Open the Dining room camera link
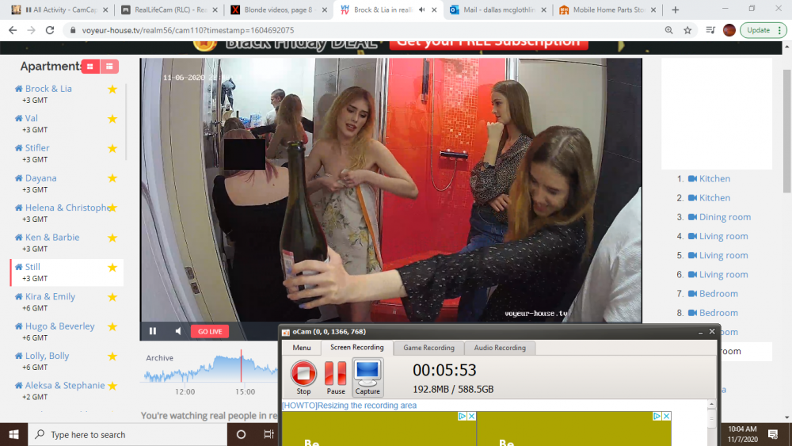This screenshot has height=446, width=792. [724, 217]
